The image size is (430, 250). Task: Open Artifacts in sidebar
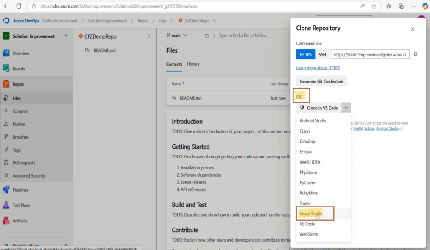[x=20, y=220]
